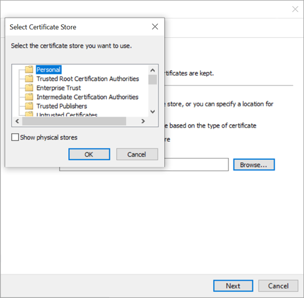Click Next in the import wizard
304x298 pixels.
[233, 286]
